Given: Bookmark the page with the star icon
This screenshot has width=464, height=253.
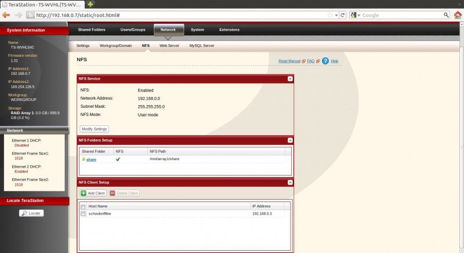Looking at the screenshot, I should [x=329, y=15].
